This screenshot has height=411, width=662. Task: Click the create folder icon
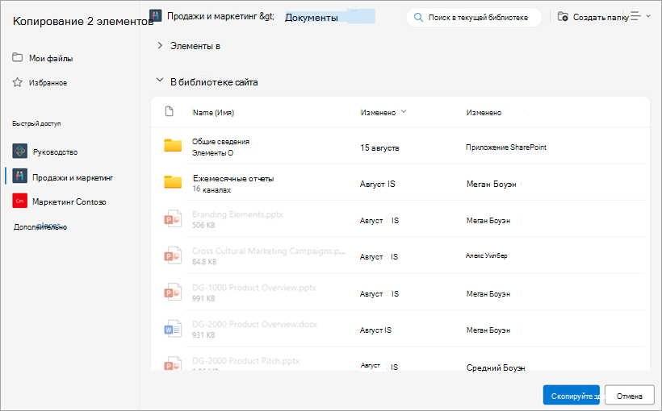point(563,16)
